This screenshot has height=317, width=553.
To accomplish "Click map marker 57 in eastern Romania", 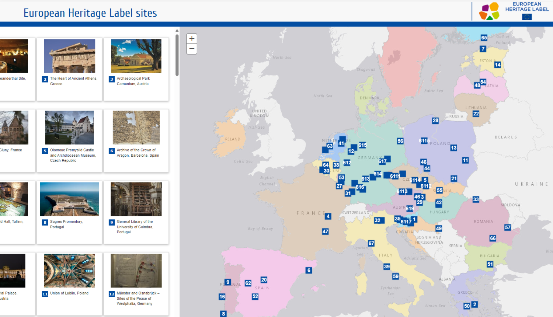I will coord(508,227).
